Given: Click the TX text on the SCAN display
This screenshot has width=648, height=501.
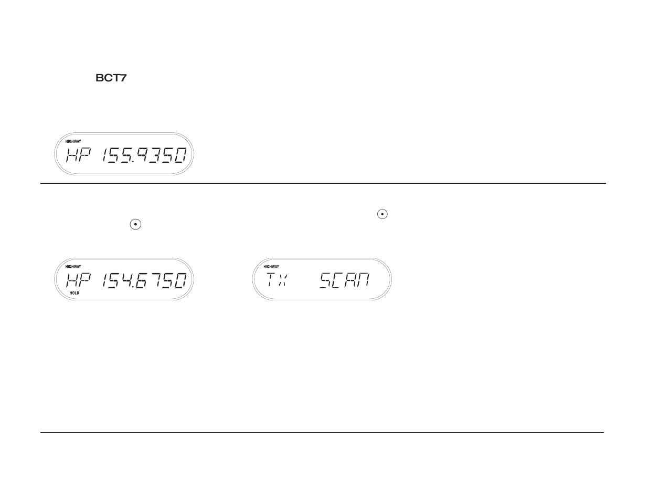Looking at the screenshot, I should click(277, 280).
